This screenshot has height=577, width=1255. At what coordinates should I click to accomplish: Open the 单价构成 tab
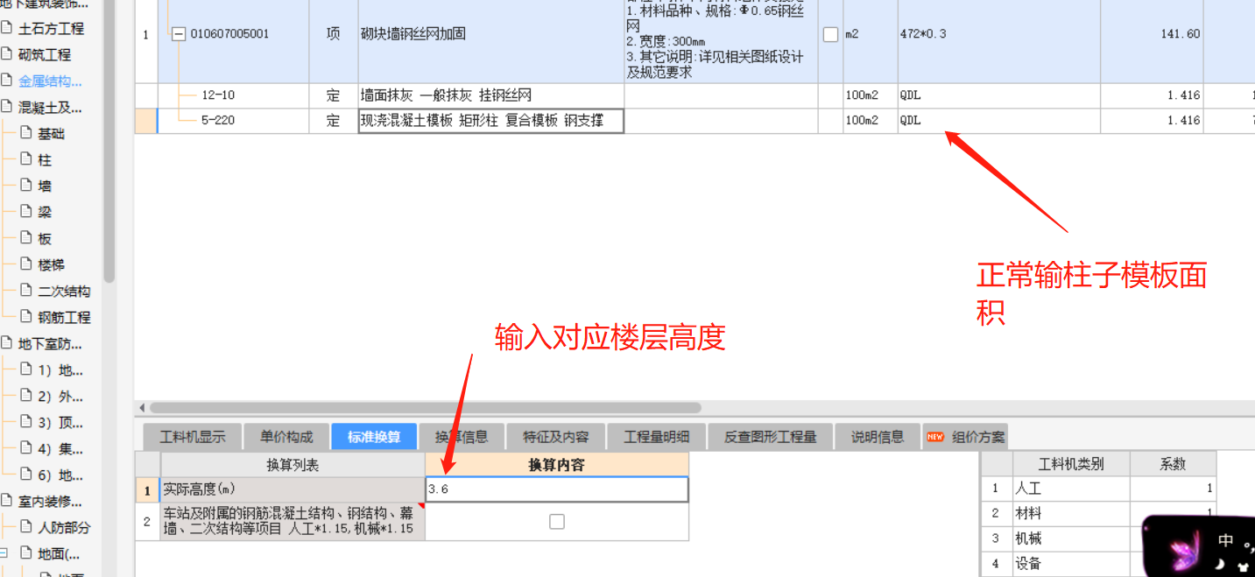click(286, 437)
